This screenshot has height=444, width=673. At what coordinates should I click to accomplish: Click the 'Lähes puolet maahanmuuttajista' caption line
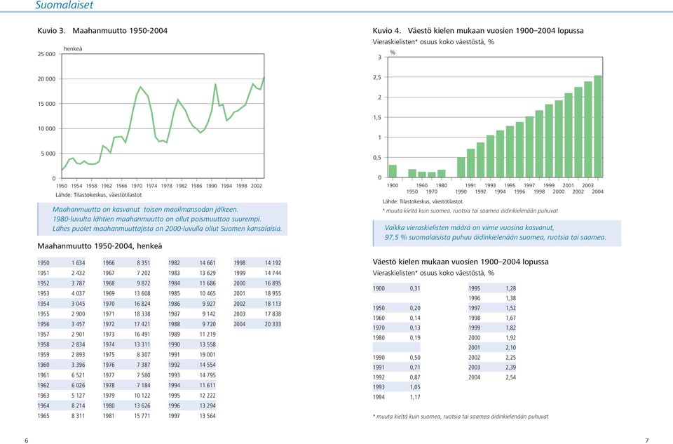click(167, 229)
